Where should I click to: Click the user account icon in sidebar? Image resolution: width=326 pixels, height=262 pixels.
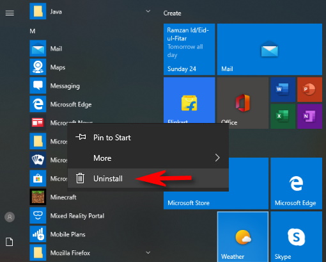tap(10, 217)
